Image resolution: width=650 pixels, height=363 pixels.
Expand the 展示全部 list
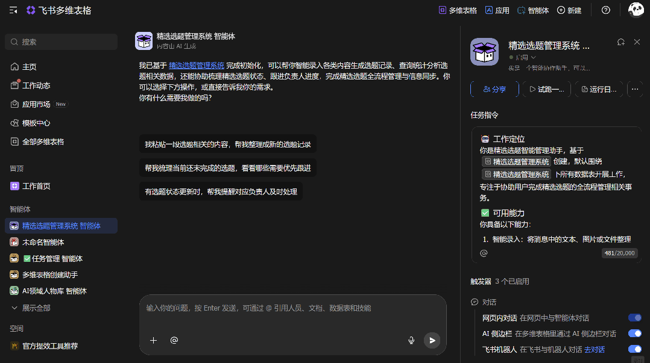point(62,308)
